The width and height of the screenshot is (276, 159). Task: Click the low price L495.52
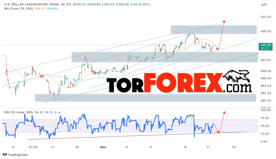[109, 4]
